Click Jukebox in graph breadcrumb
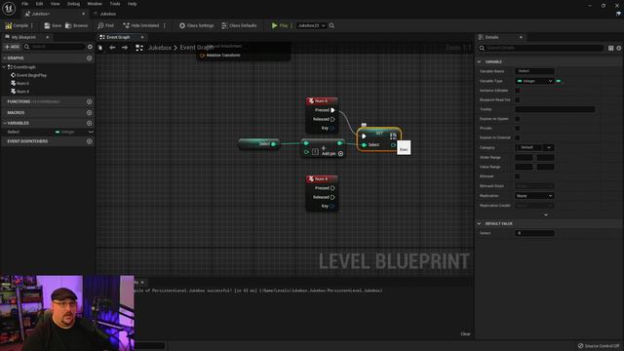 click(x=160, y=48)
